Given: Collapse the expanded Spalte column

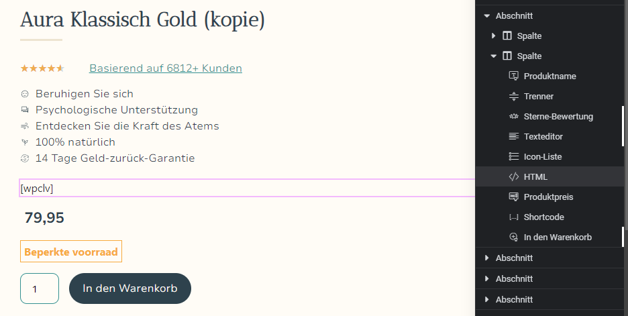Looking at the screenshot, I should click(494, 56).
